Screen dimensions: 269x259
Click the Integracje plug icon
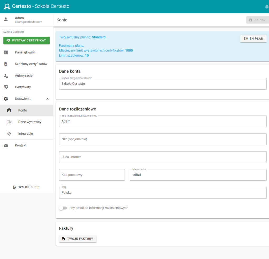click(x=9, y=134)
